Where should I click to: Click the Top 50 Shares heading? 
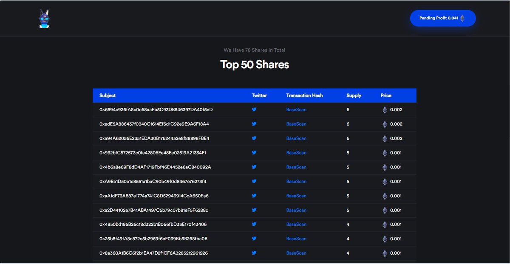[255, 64]
